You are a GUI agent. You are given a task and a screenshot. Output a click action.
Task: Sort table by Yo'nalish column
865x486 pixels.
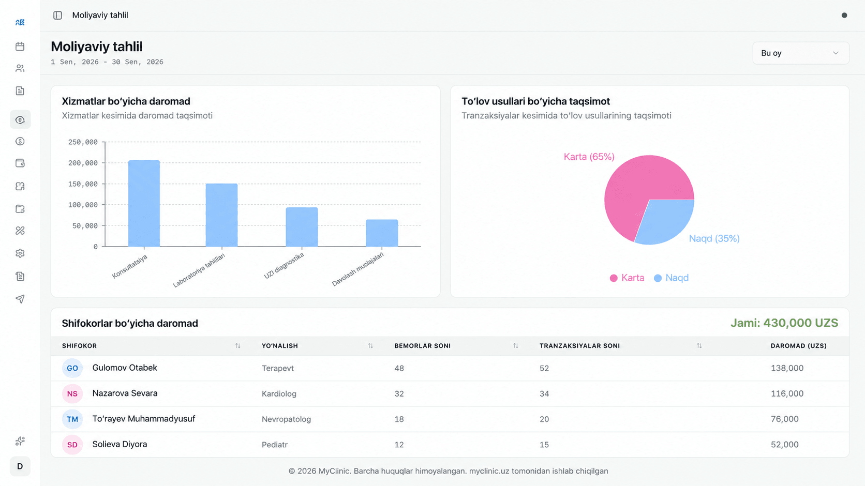[370, 346]
